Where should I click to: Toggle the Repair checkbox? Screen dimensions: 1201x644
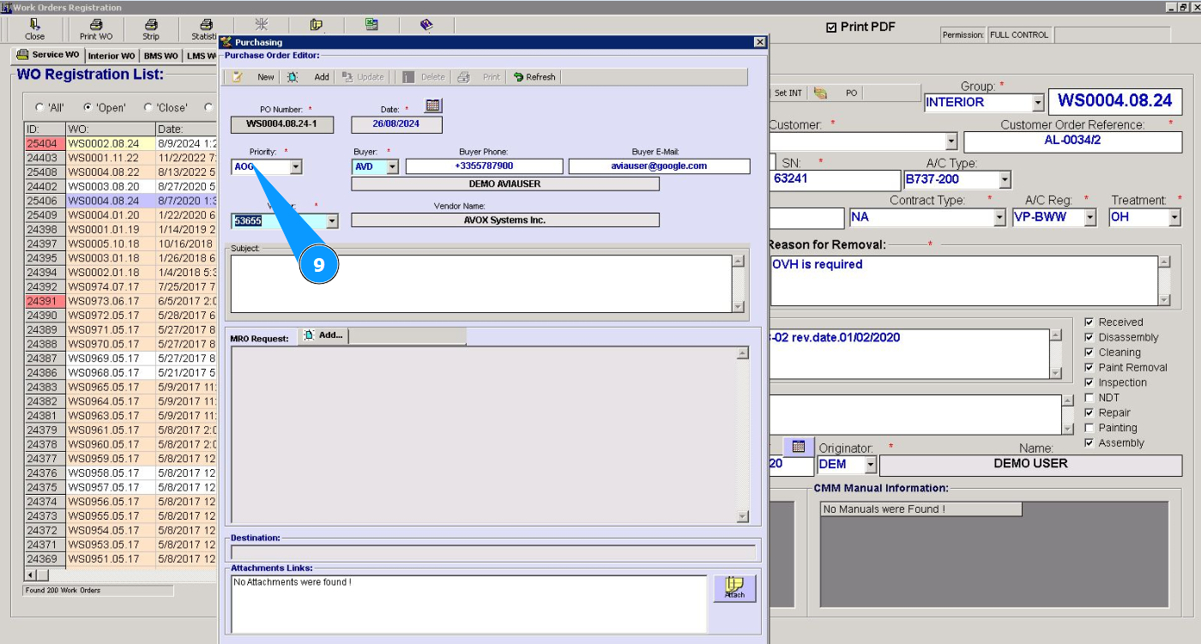point(1089,412)
